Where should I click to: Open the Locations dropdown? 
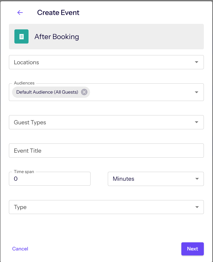(x=106, y=62)
